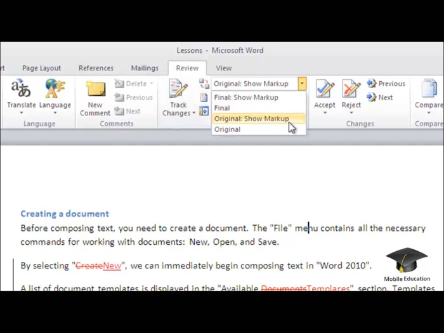Expand the Translate dropdown arrow
This screenshot has height=333, width=444.
click(x=22, y=113)
